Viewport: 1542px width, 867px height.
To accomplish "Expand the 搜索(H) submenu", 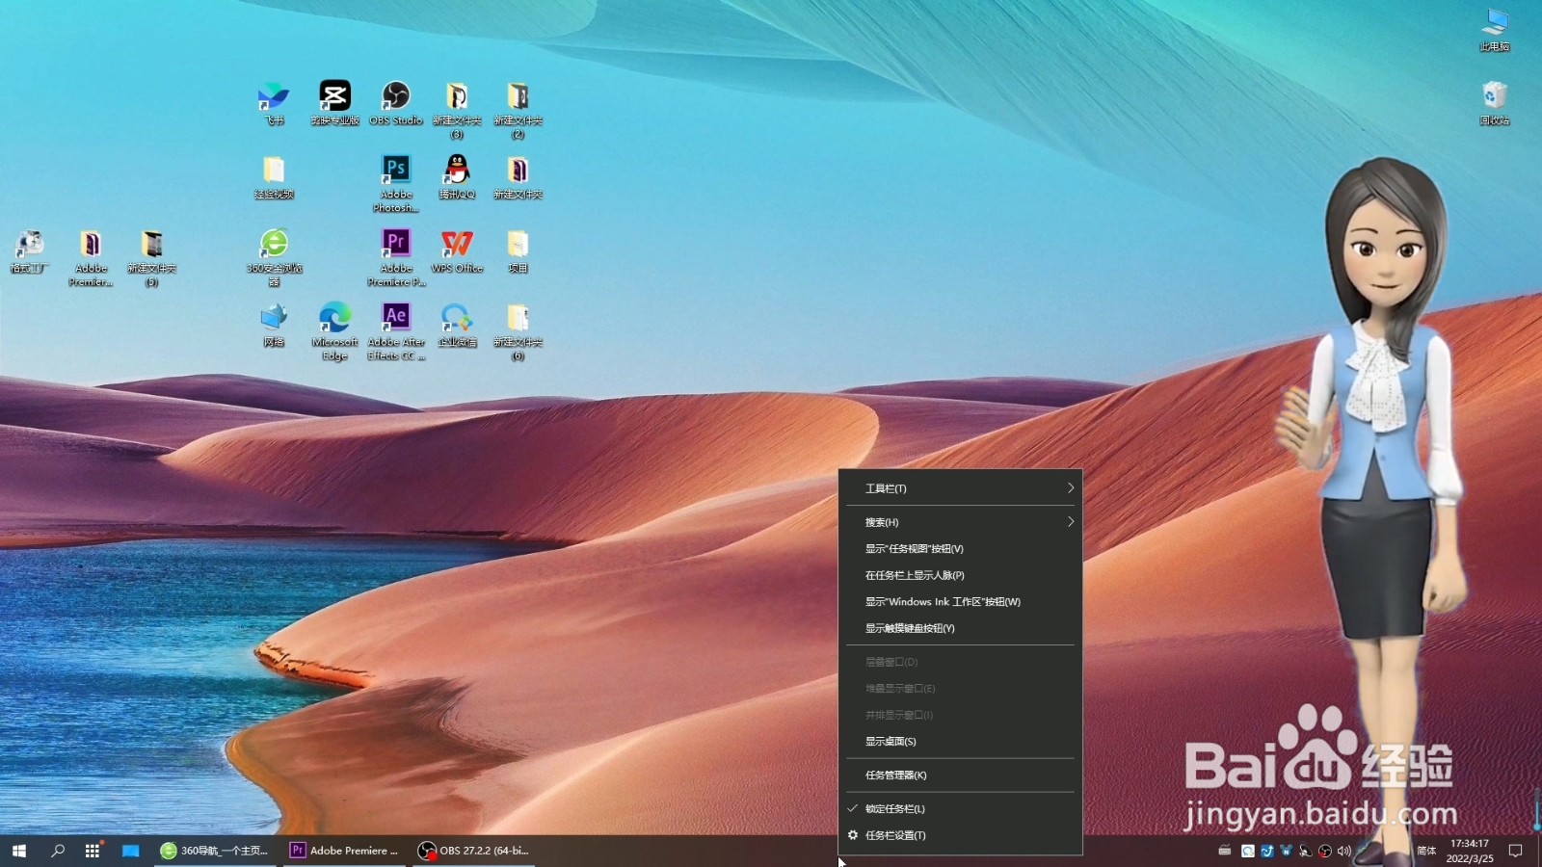I will pyautogui.click(x=960, y=522).
